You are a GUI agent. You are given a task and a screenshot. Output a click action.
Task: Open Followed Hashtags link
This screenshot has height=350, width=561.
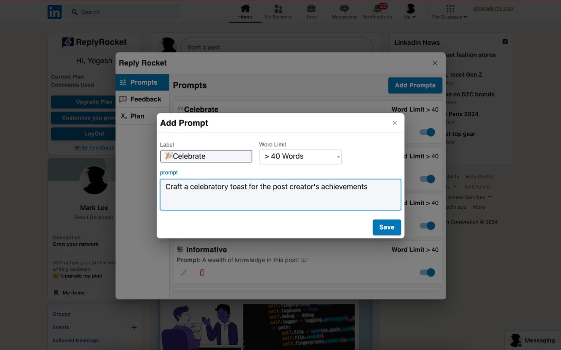tap(76, 340)
